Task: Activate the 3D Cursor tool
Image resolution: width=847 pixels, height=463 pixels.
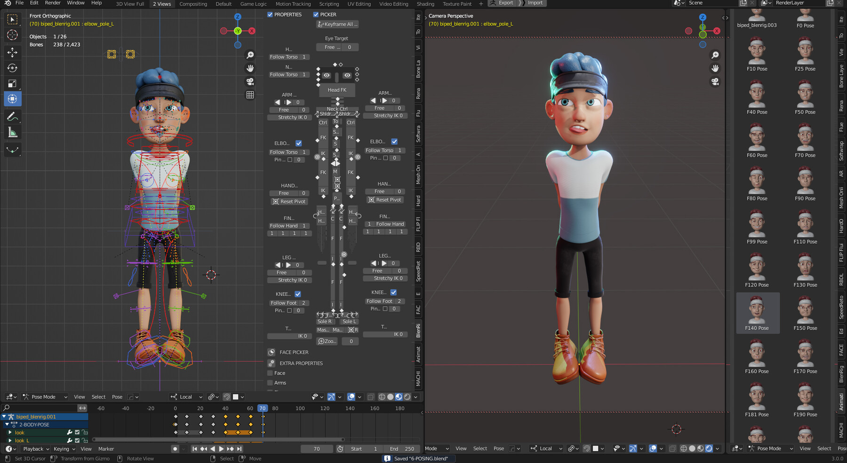Action: click(x=12, y=35)
